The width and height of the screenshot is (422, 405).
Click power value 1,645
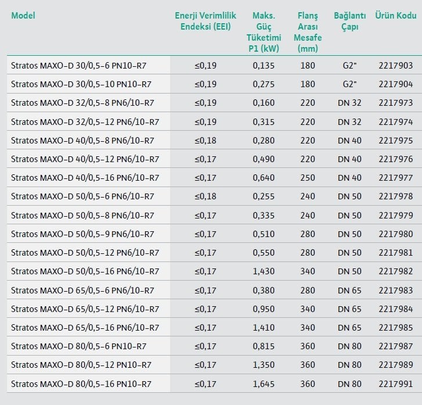(264, 384)
